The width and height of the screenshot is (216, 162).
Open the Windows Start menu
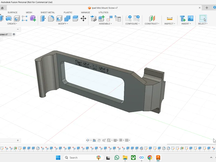[x=58, y=158]
